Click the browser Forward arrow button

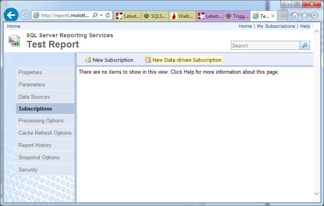[x=25, y=15]
